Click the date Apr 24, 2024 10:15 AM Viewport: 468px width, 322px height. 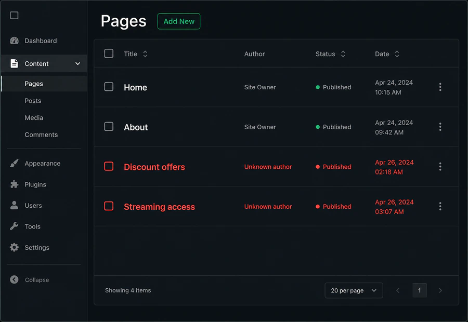click(x=394, y=87)
